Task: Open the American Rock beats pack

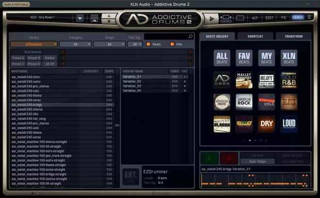Action: tap(244, 102)
